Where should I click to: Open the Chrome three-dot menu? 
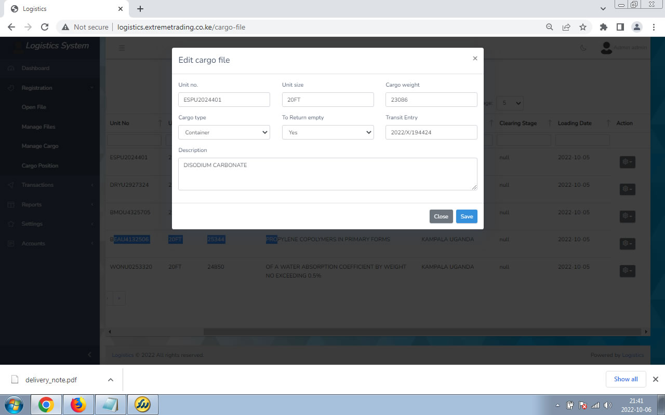tap(653, 27)
